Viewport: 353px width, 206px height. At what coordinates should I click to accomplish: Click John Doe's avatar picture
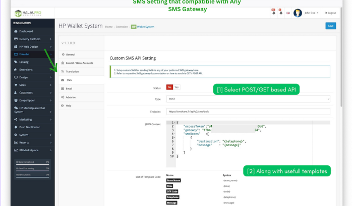click(298, 13)
